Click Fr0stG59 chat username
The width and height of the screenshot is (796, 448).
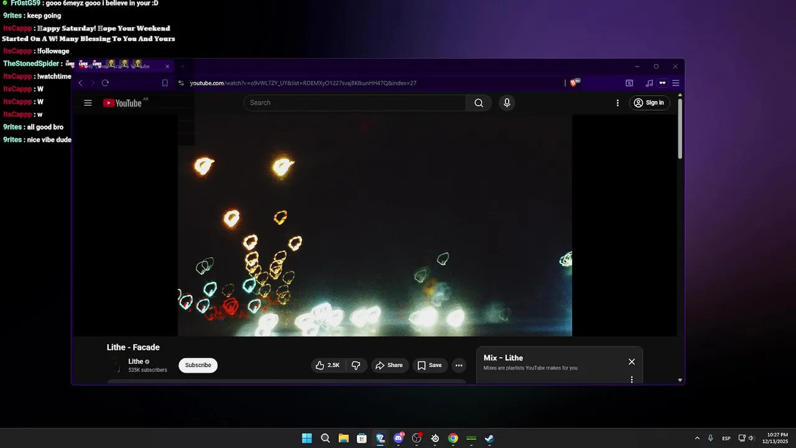[25, 3]
